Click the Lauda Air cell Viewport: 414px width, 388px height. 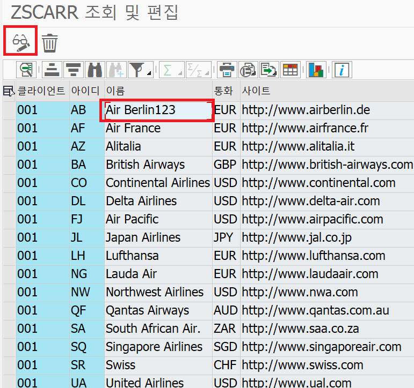[x=158, y=274]
